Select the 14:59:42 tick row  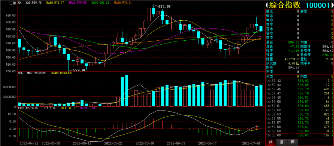click(299, 81)
